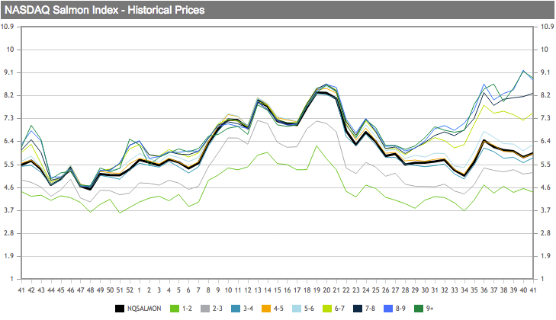Click the left axis label 2.8
Screen dimensions: 556x320
coord(8,233)
